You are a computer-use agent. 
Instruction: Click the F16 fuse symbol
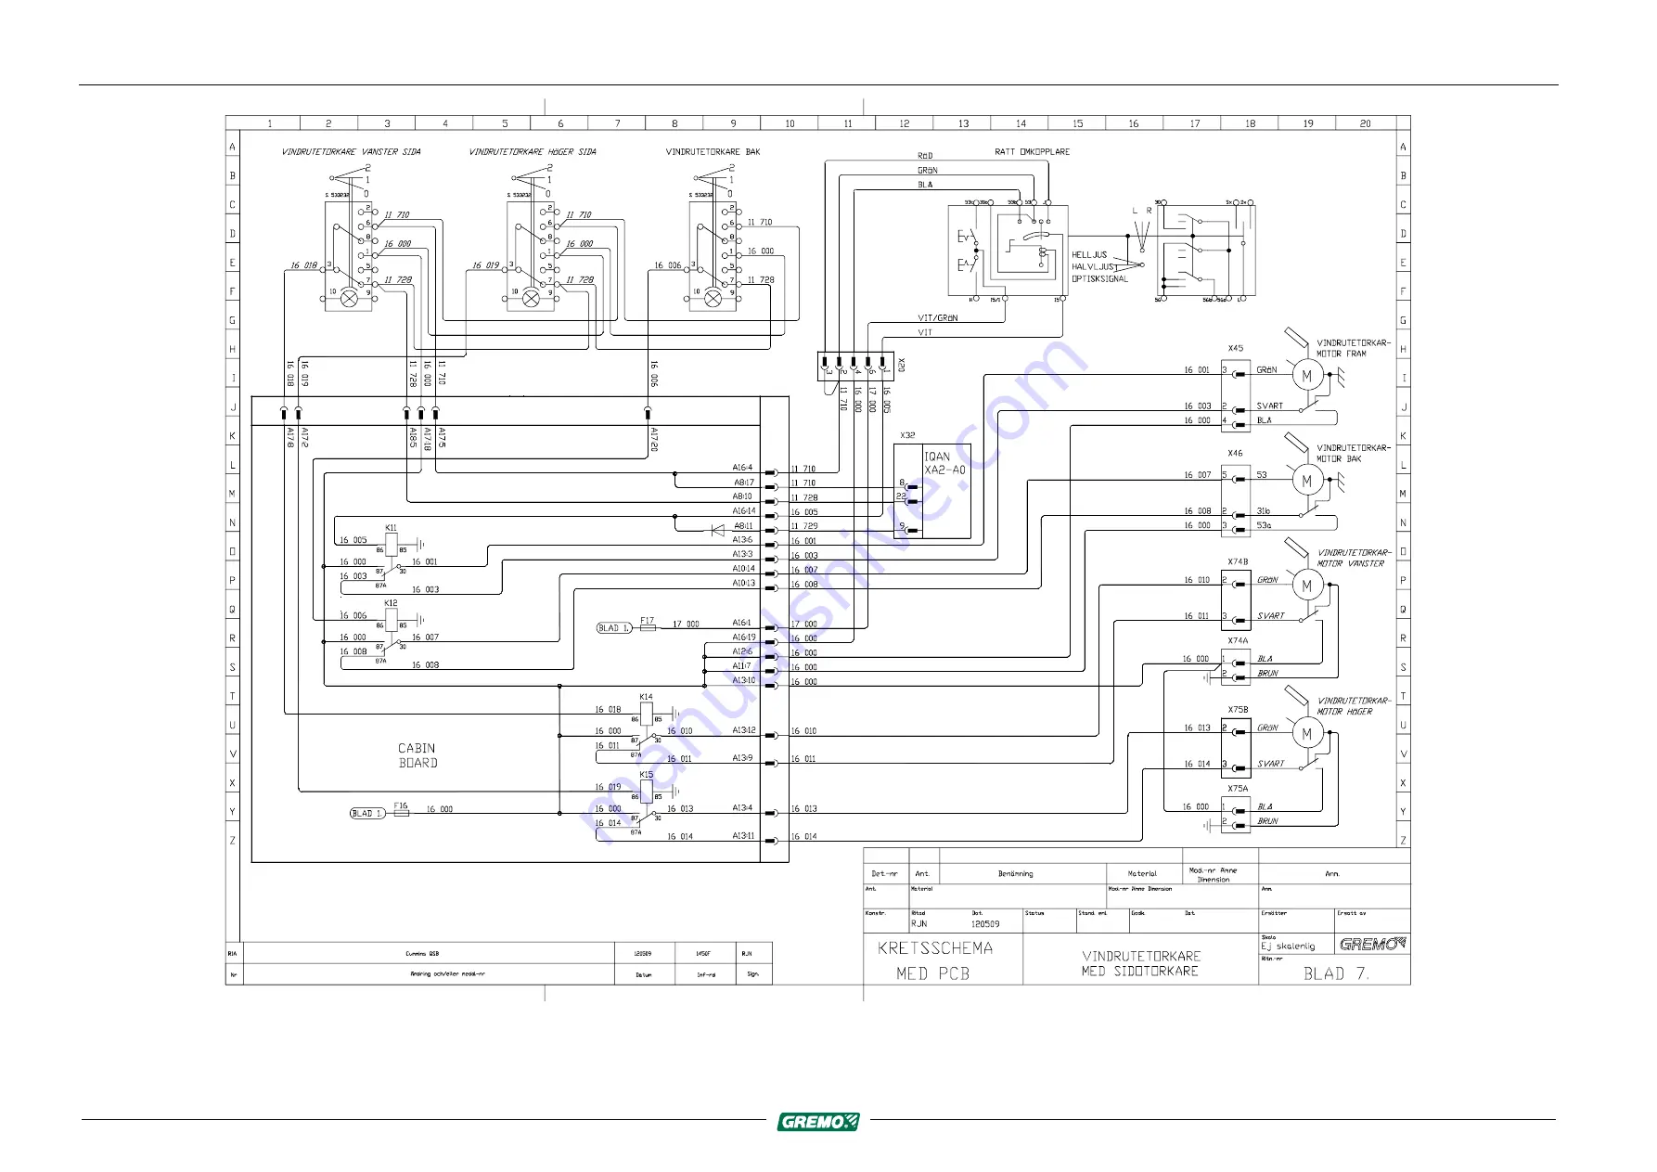(401, 813)
